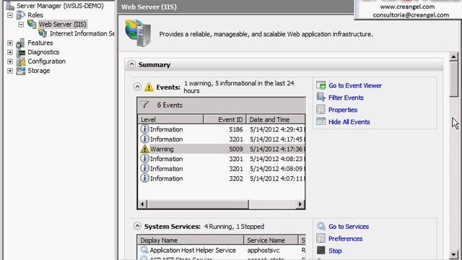
Task: Click Hide All Events link
Action: click(349, 122)
